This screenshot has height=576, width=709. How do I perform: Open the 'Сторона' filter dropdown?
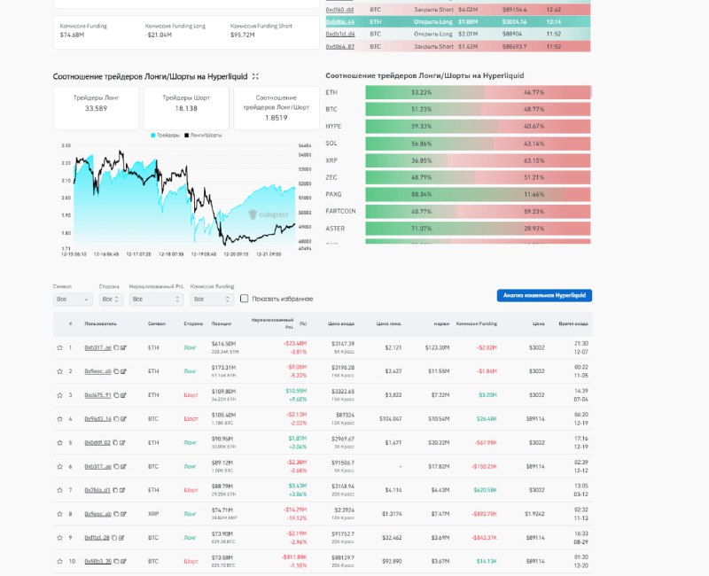pyautogui.click(x=110, y=300)
